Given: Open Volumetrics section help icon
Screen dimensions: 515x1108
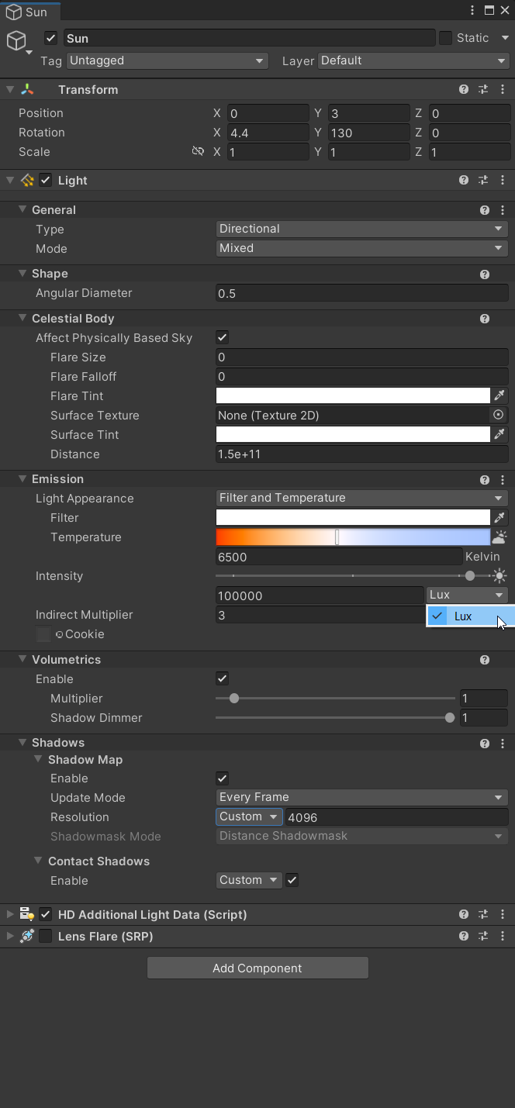Looking at the screenshot, I should coord(485,660).
